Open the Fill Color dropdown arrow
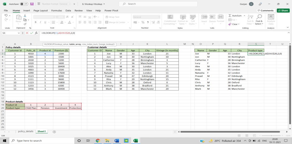 pyautogui.click(x=65, y=22)
